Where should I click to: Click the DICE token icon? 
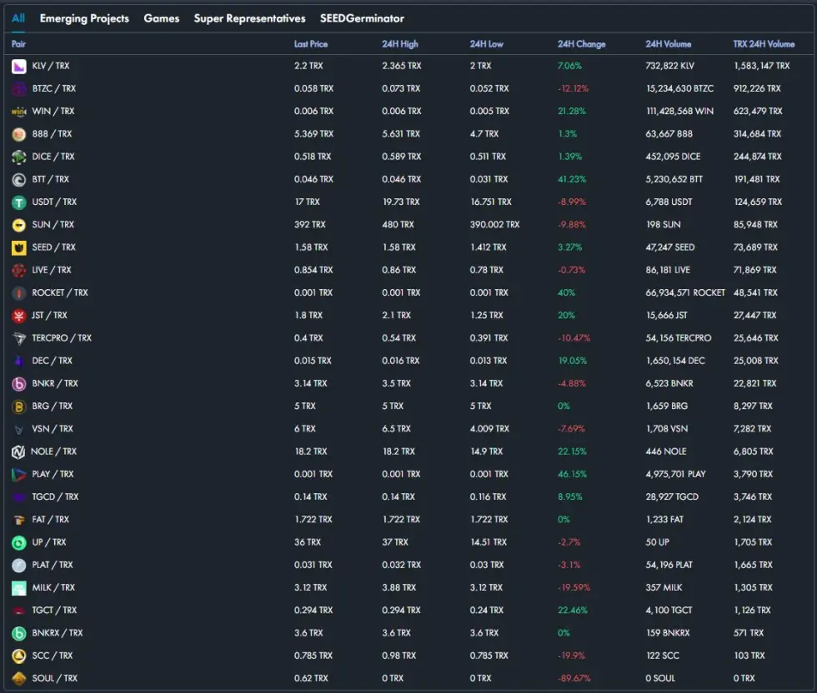click(18, 157)
